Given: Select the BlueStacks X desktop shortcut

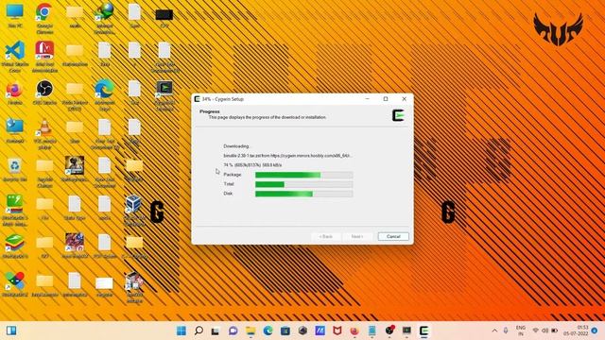Looking at the screenshot, I should click(15, 285).
